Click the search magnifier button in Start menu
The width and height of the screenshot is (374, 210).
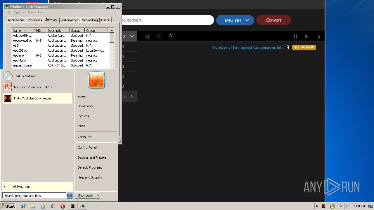click(x=70, y=196)
